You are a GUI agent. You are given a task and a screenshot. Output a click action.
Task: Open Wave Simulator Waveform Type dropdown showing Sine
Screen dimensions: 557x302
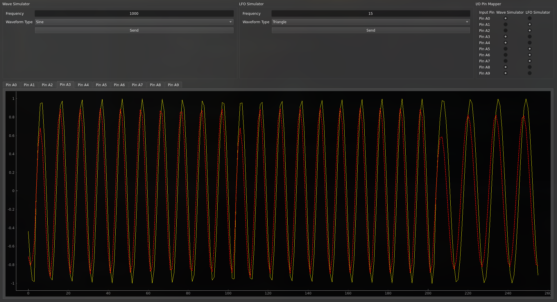pos(134,22)
